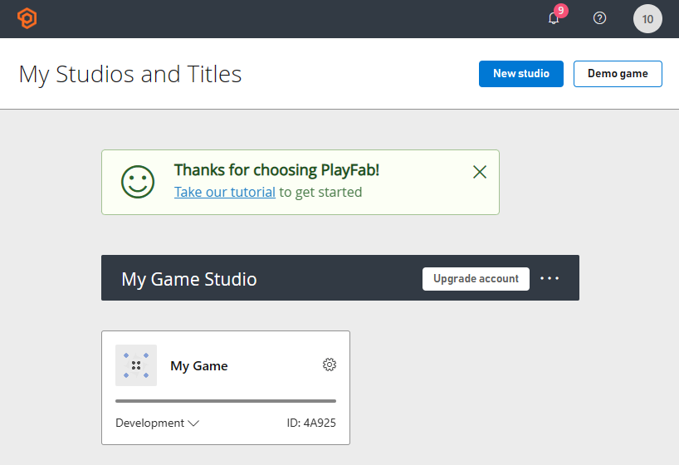Click the PlayFab logo in the header
This screenshot has height=465, width=679.
pyautogui.click(x=27, y=18)
